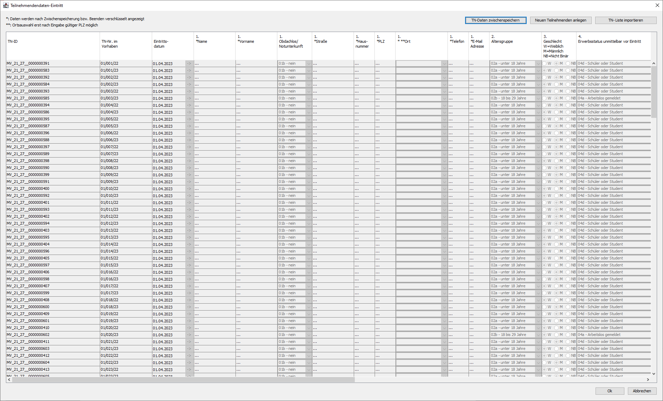Open date picker arrow for row MV_21_27__0000000596
Viewport: 663px width, 401px height.
pos(189,251)
